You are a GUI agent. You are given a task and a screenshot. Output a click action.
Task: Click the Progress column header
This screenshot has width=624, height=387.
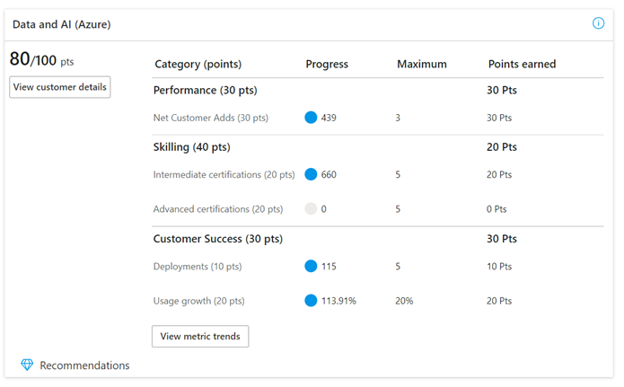(327, 65)
